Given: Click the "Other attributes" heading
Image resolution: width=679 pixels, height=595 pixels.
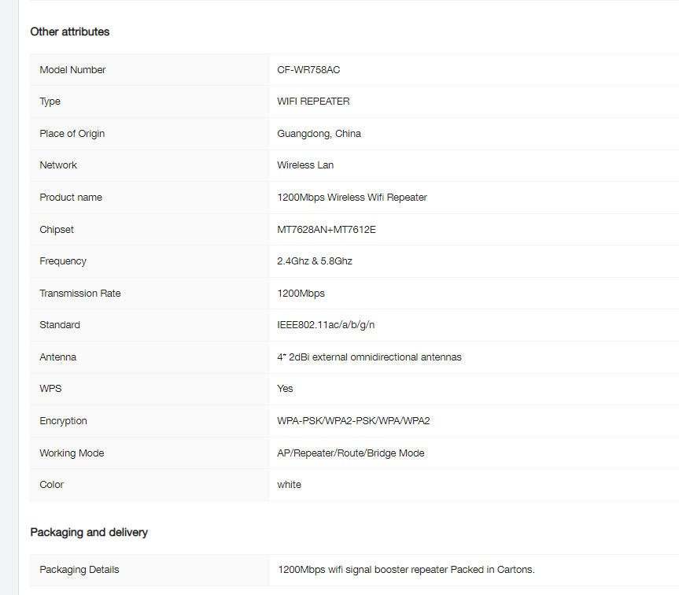Looking at the screenshot, I should 70,32.
